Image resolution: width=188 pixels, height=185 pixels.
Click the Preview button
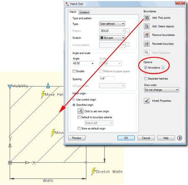77,138
